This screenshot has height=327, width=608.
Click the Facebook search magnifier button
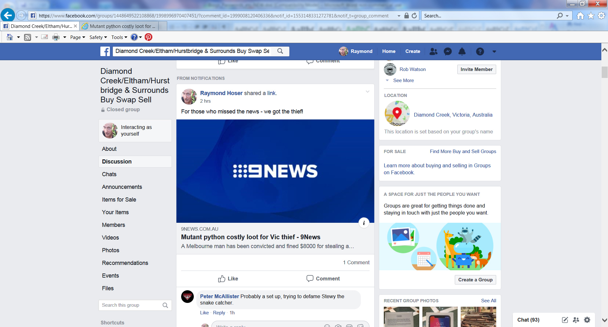(x=280, y=51)
